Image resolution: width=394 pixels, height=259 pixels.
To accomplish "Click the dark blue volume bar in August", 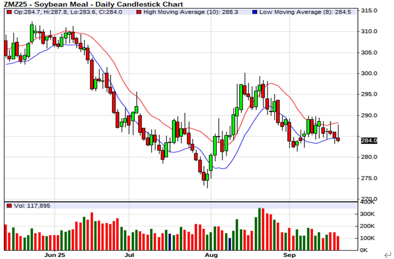I will click(230, 244).
